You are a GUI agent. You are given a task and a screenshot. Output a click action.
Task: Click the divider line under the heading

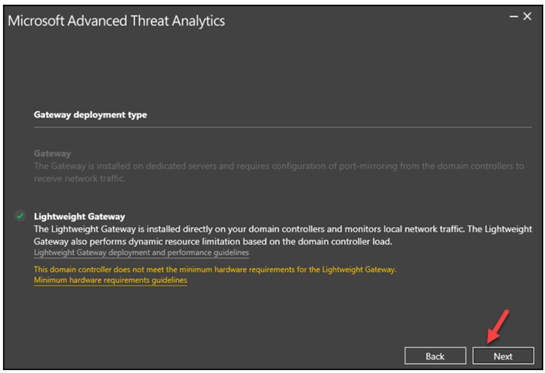282,127
